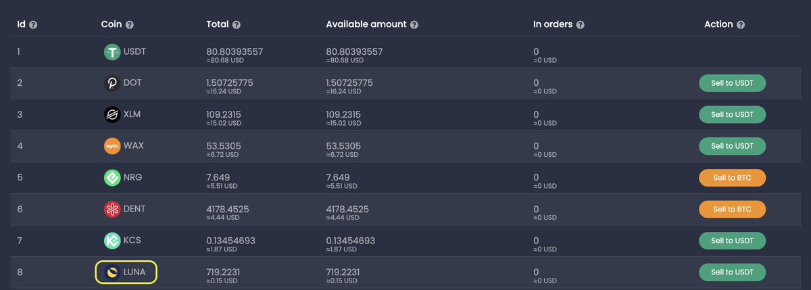Click LUNA available amount 719.2231

[x=343, y=272]
